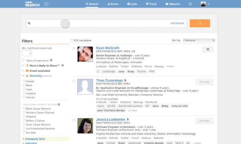The height and width of the screenshot is (144, 241).
Task: Enable the Email available filter checkbox
Action: tap(23, 71)
